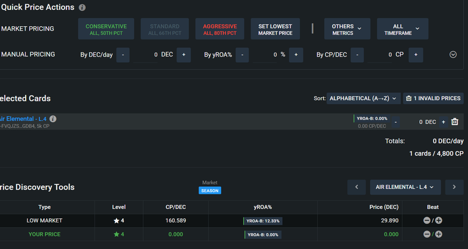Apply Aggressive 80th percentile pricing
The image size is (468, 249).
[x=219, y=29]
